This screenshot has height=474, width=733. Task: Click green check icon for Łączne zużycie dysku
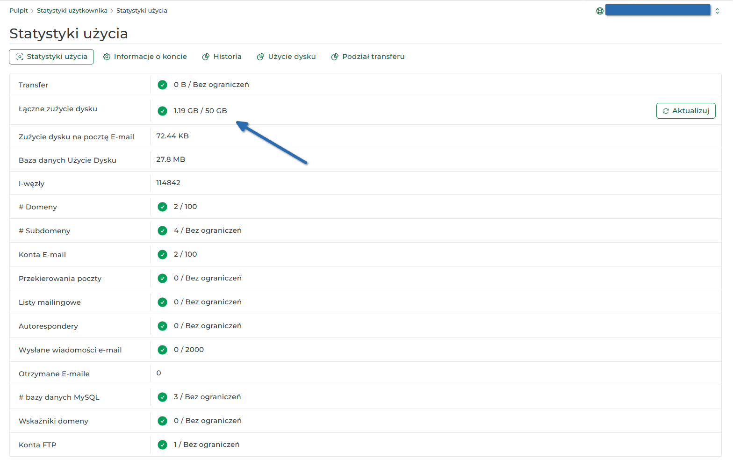[162, 111]
